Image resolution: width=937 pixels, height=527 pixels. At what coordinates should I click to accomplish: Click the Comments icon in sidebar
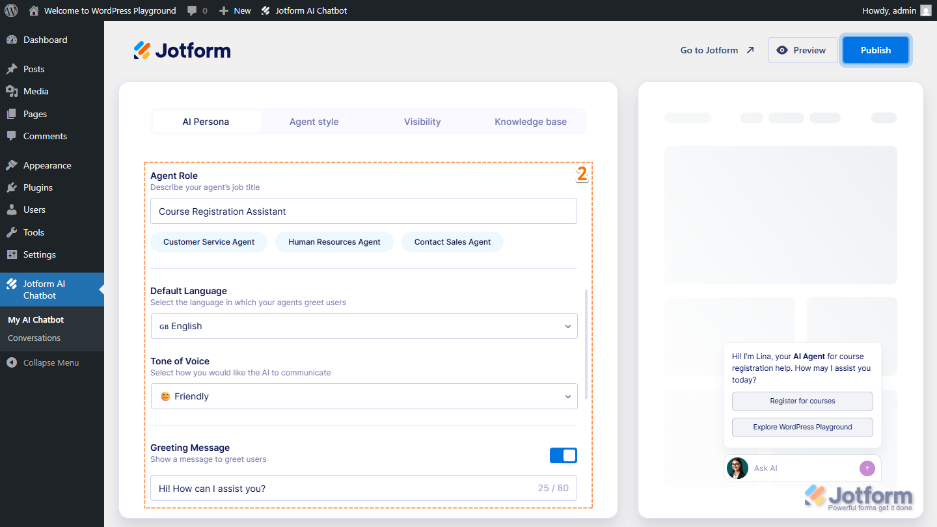click(x=12, y=136)
